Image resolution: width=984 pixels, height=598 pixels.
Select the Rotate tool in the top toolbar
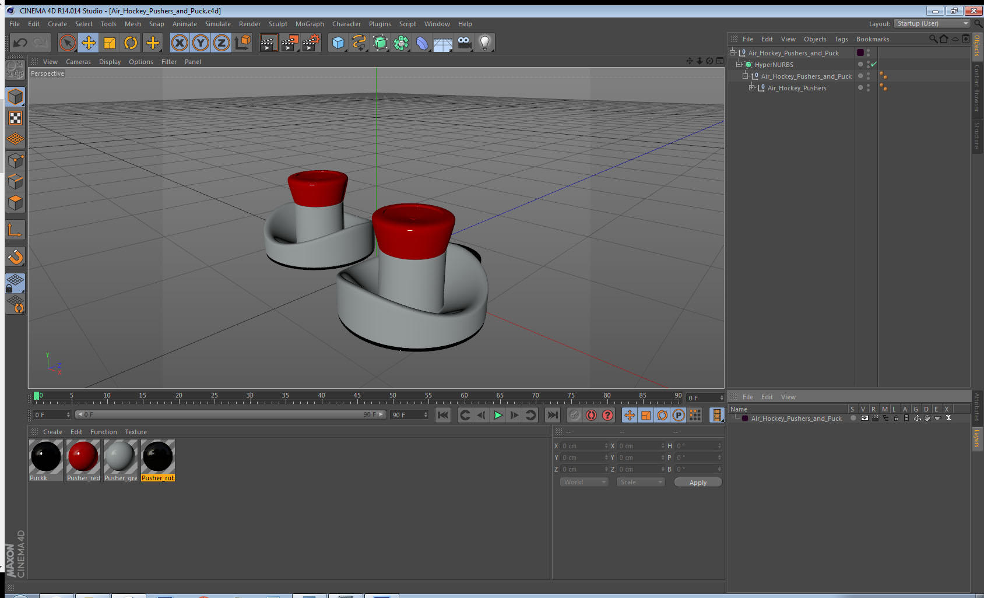(x=131, y=43)
